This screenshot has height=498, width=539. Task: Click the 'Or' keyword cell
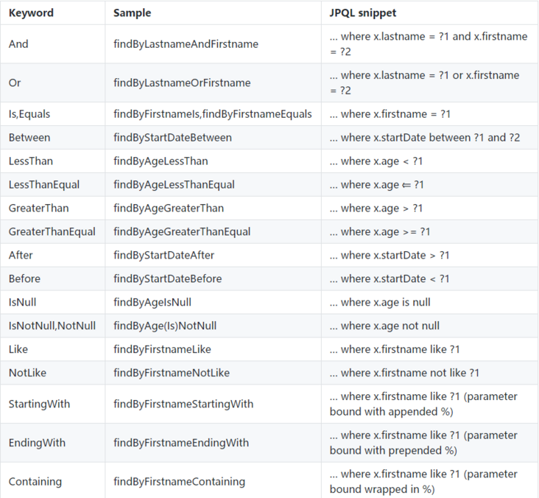(52, 83)
